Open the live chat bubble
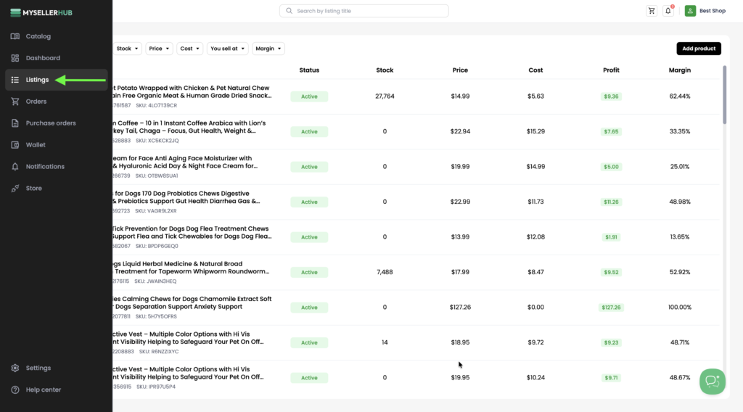 [x=713, y=382]
